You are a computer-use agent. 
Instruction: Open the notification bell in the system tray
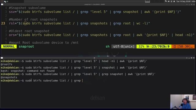click(x=174, y=2)
